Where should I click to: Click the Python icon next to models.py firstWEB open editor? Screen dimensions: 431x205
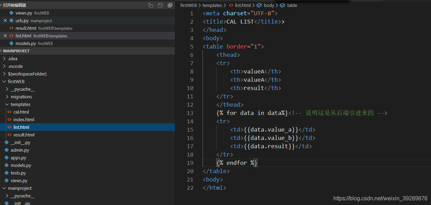pos(11,43)
